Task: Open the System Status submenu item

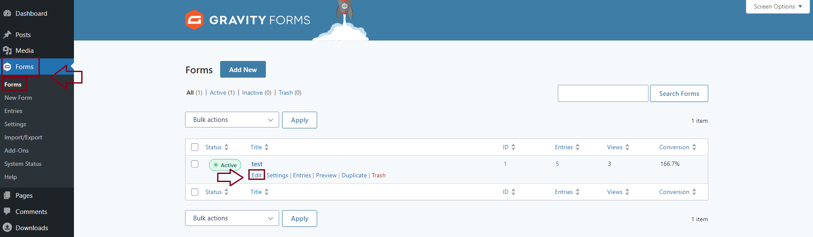Action: pos(23,164)
